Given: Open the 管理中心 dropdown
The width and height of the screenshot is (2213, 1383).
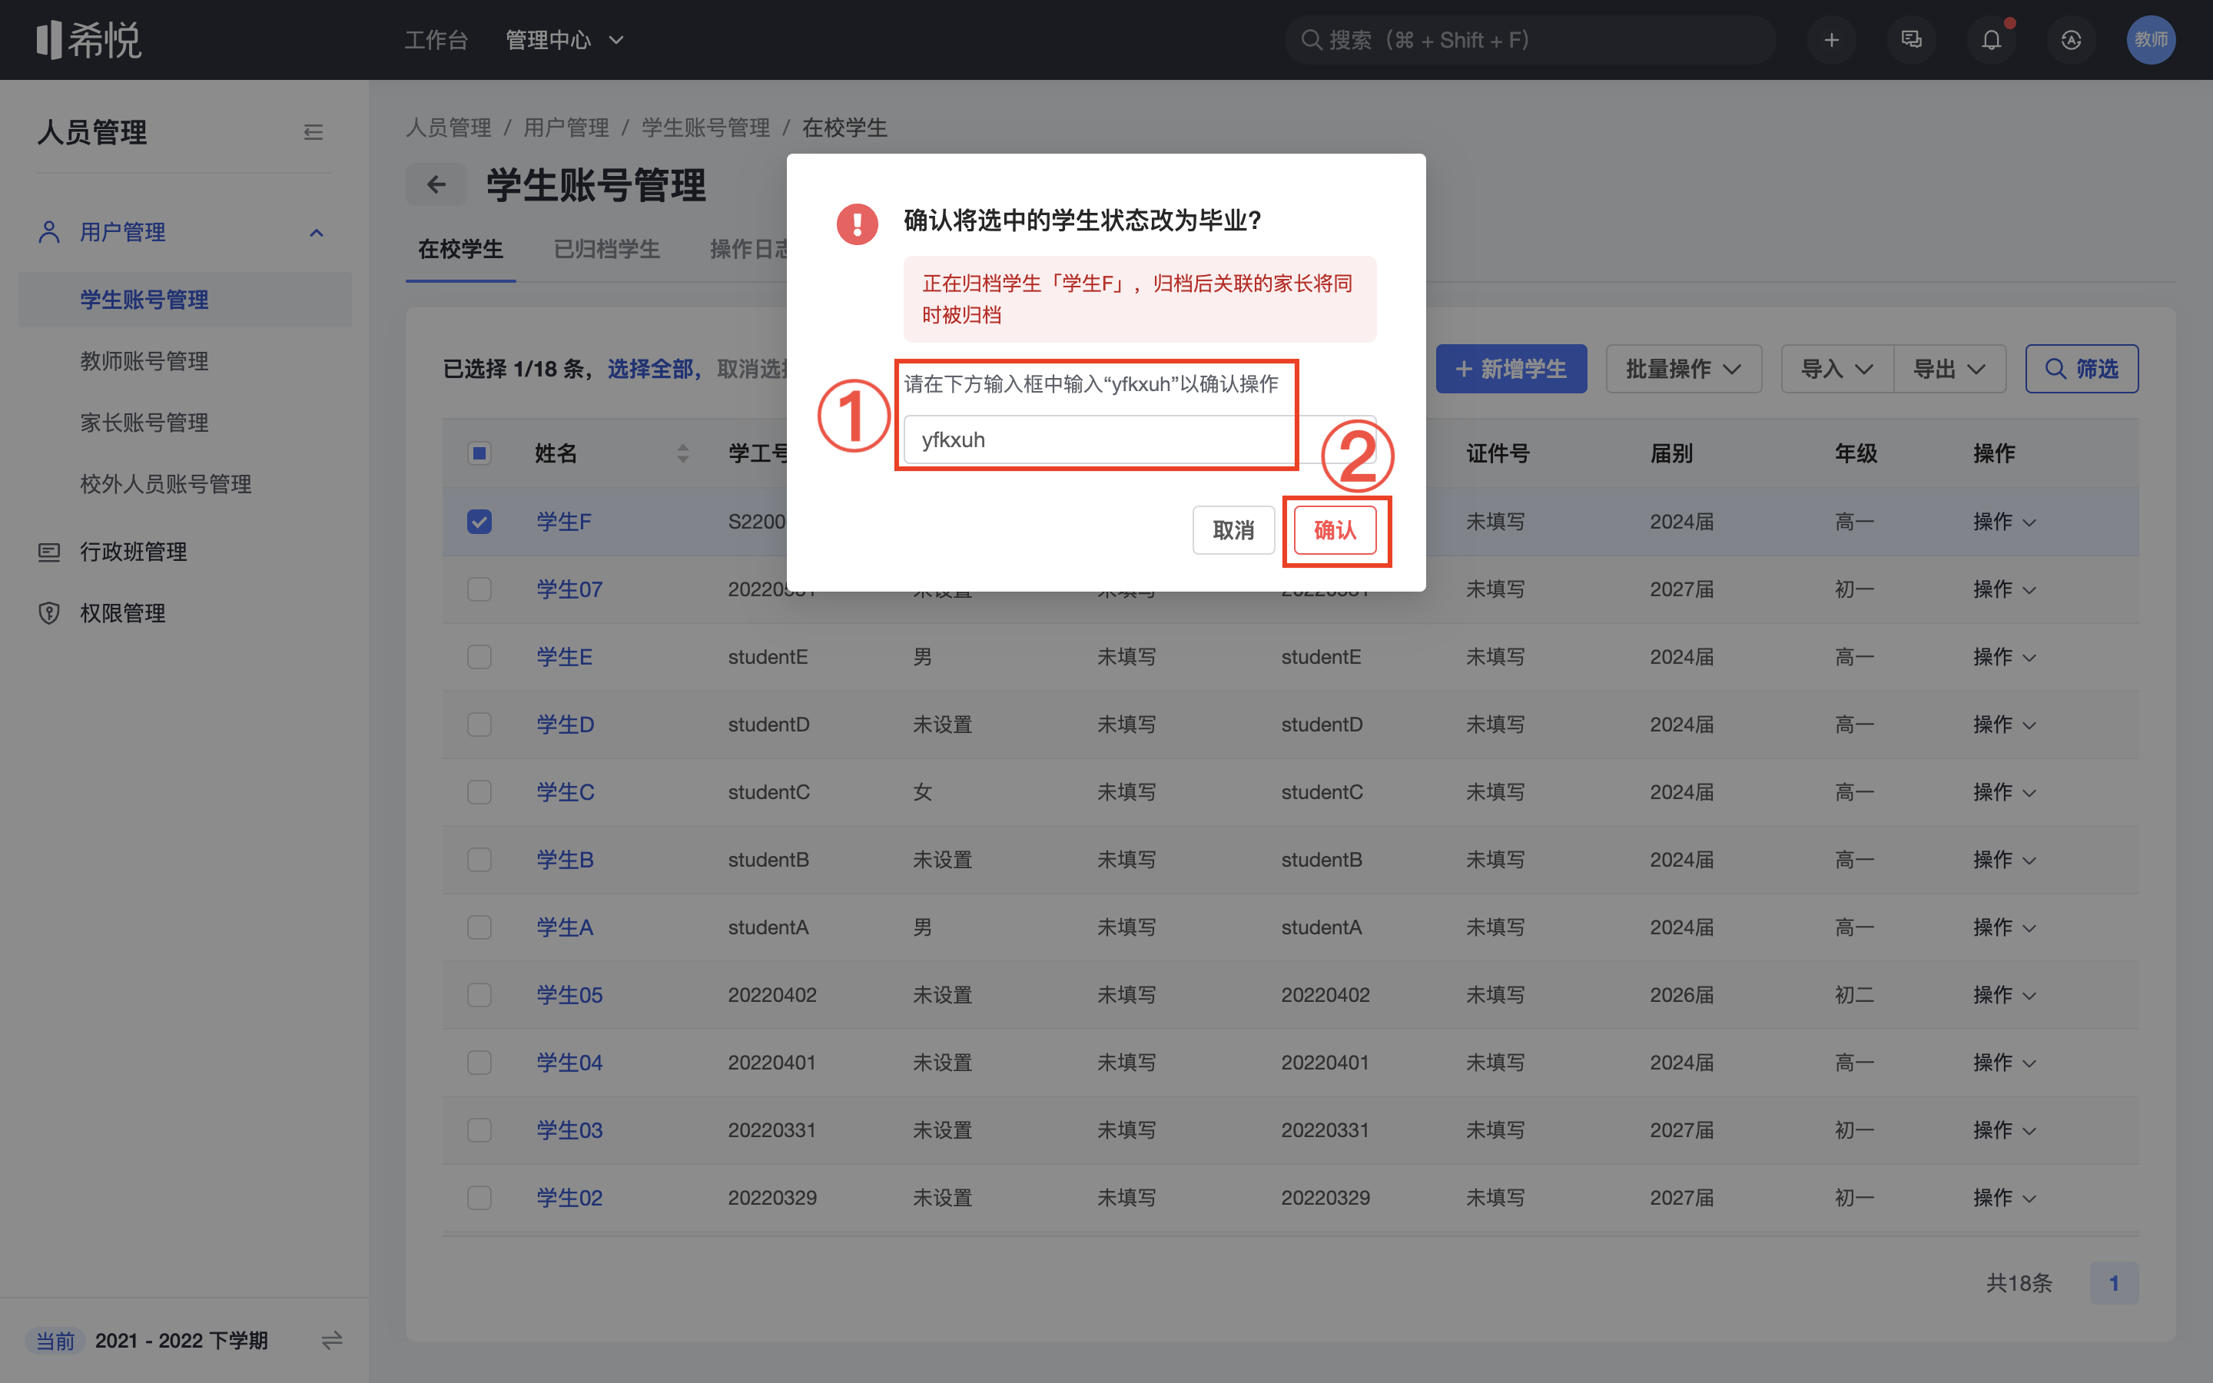Looking at the screenshot, I should [564, 40].
